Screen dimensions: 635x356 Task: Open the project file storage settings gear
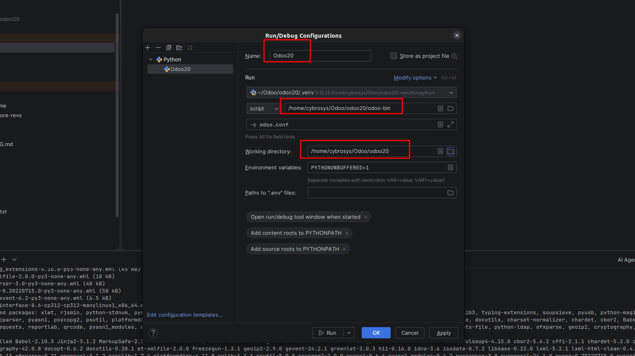tap(454, 56)
